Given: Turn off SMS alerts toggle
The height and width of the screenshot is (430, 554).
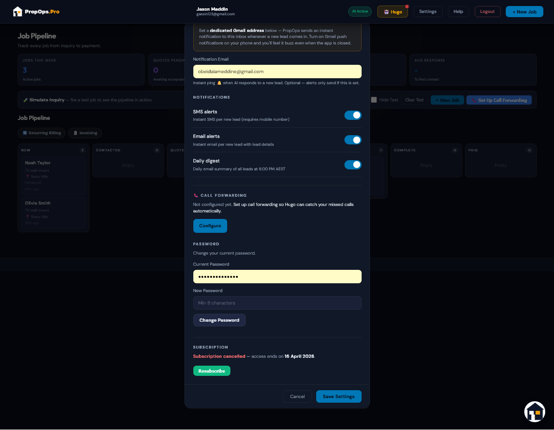Looking at the screenshot, I should (353, 115).
